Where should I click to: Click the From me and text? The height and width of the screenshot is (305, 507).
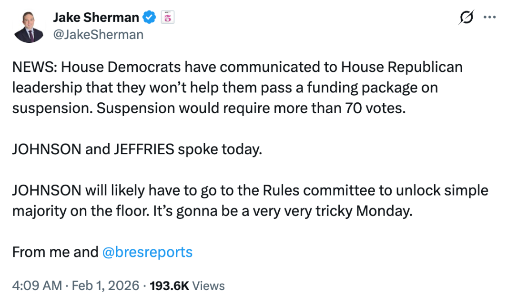click(55, 252)
